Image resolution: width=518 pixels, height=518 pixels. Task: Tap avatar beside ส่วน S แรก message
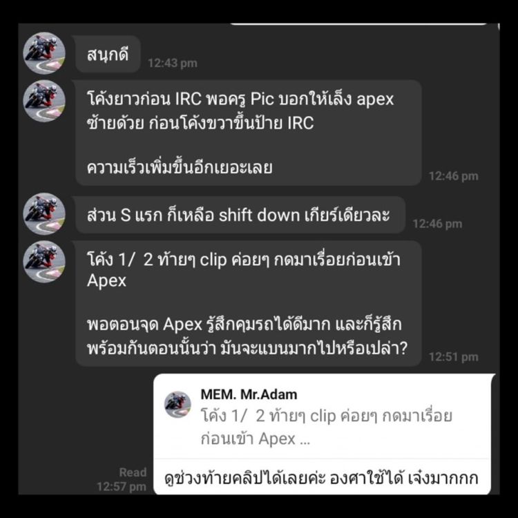[x=44, y=213]
